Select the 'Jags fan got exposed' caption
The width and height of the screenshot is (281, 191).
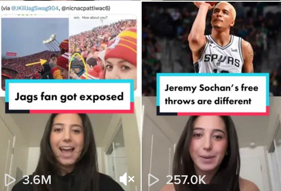point(69,97)
